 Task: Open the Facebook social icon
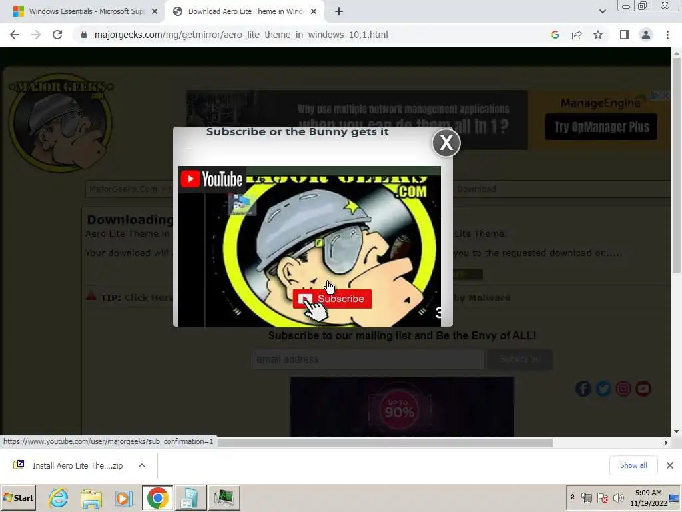tap(583, 389)
